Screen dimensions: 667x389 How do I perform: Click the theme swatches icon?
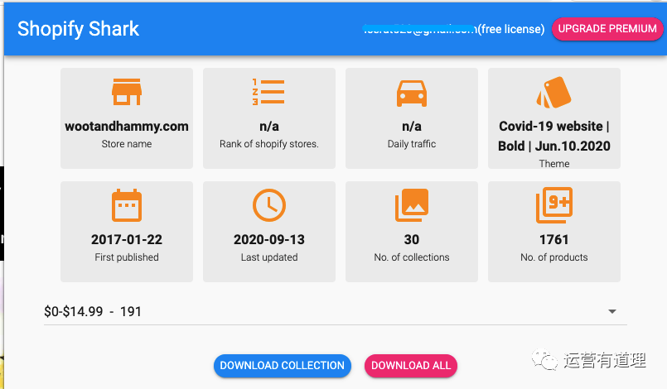coord(553,93)
